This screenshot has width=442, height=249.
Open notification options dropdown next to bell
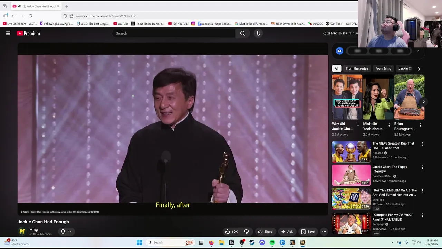(x=70, y=232)
